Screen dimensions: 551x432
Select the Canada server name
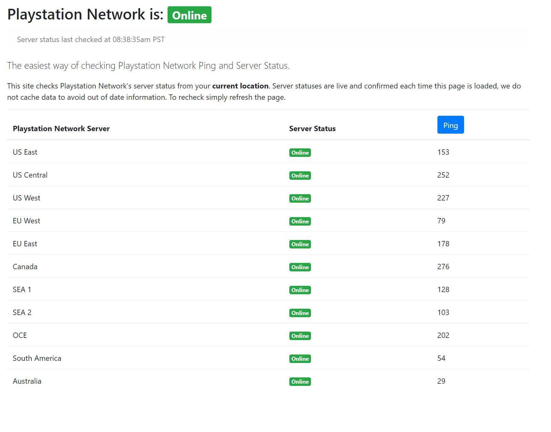coord(25,267)
